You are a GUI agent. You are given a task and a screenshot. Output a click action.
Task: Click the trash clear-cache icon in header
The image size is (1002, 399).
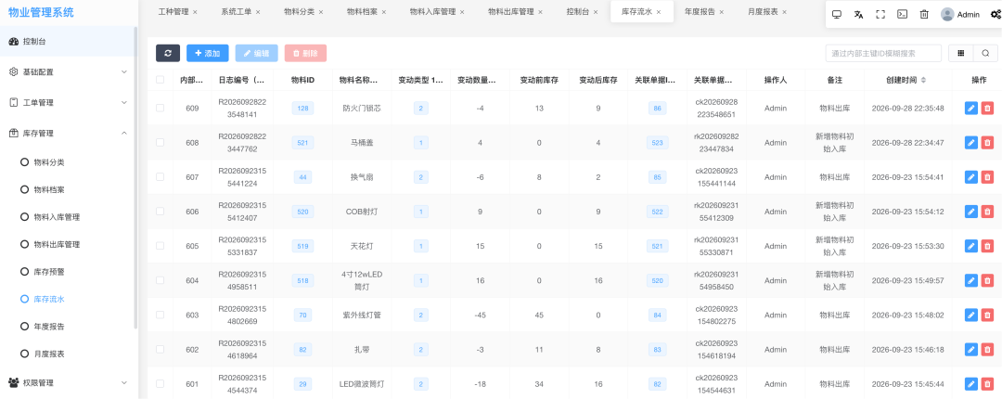(x=924, y=15)
